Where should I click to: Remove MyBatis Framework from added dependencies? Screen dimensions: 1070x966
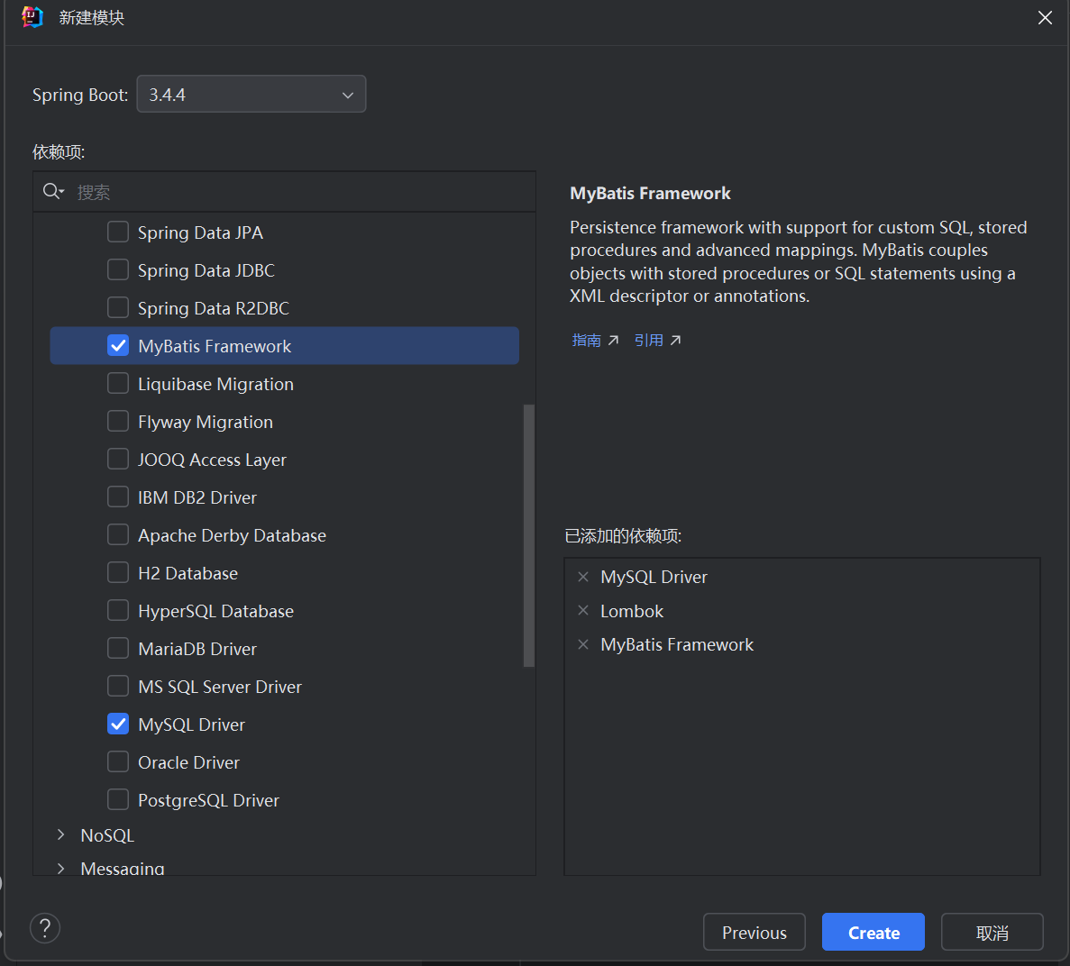tap(583, 644)
